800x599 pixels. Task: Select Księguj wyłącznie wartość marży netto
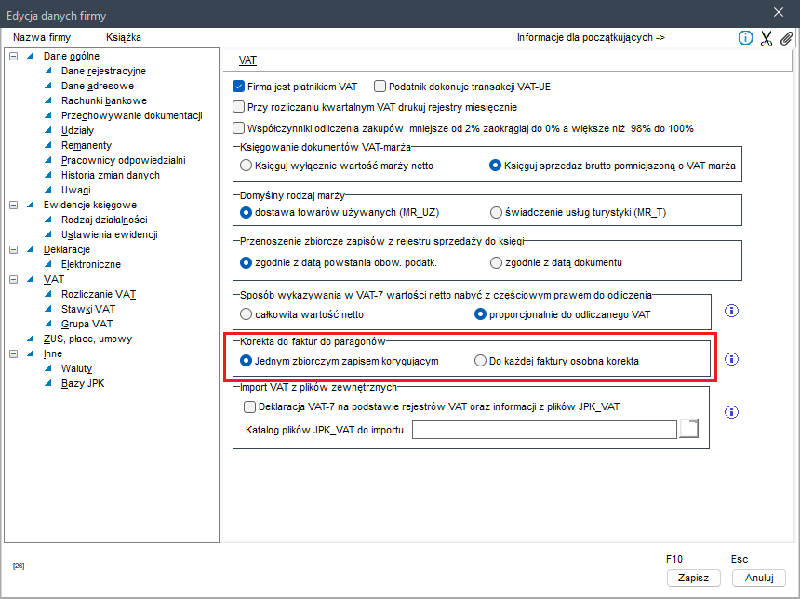pyautogui.click(x=246, y=166)
